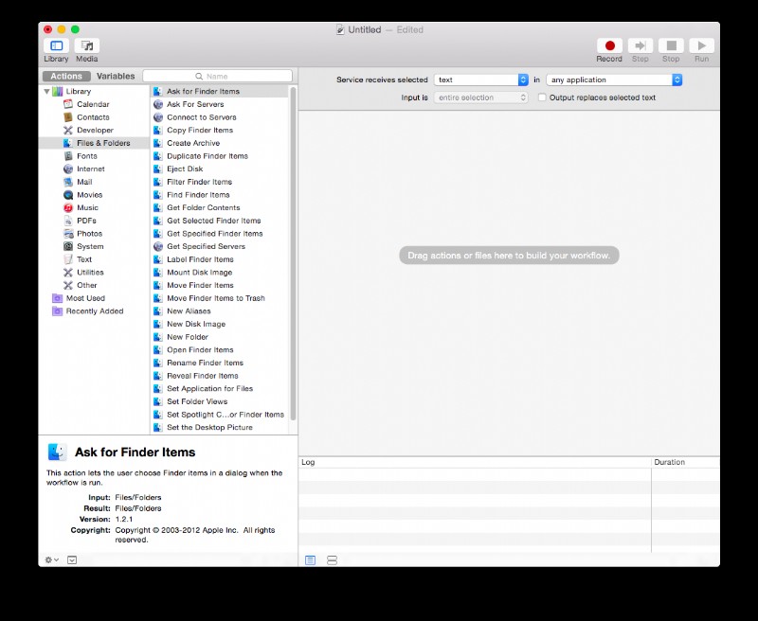The image size is (758, 621).
Task: Click the Step toolbar icon
Action: [640, 44]
